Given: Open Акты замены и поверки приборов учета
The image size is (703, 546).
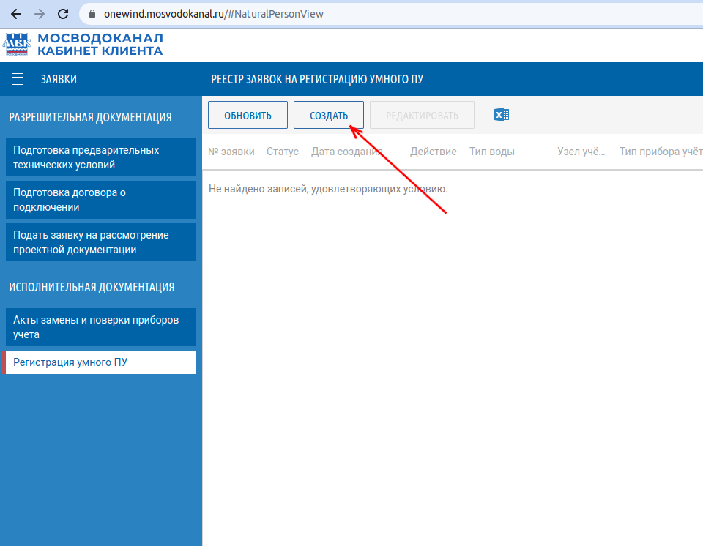Looking at the screenshot, I should click(x=101, y=327).
